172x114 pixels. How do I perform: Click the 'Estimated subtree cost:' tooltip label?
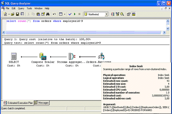[x=117, y=99]
